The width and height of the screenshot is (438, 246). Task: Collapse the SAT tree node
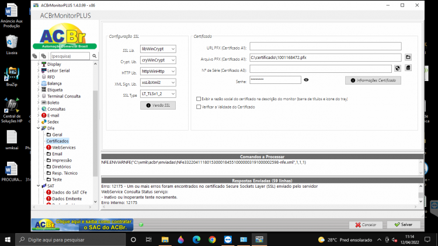click(x=39, y=186)
